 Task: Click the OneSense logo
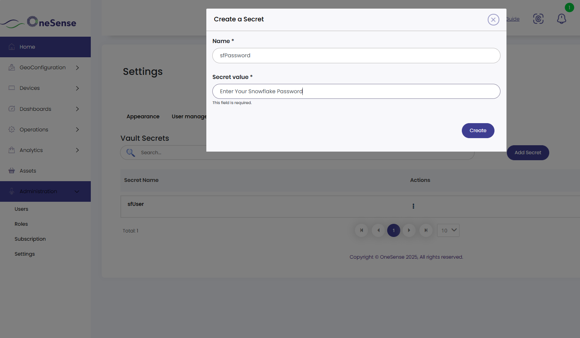click(x=39, y=22)
